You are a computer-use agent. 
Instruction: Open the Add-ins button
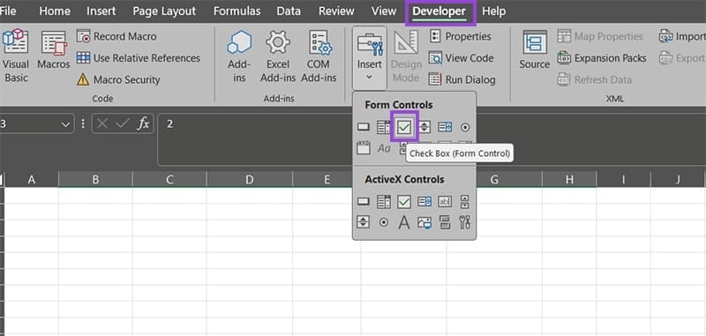[x=239, y=56]
